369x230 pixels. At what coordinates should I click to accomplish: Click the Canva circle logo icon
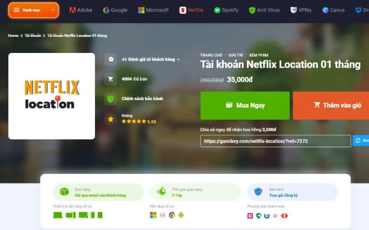pos(326,10)
